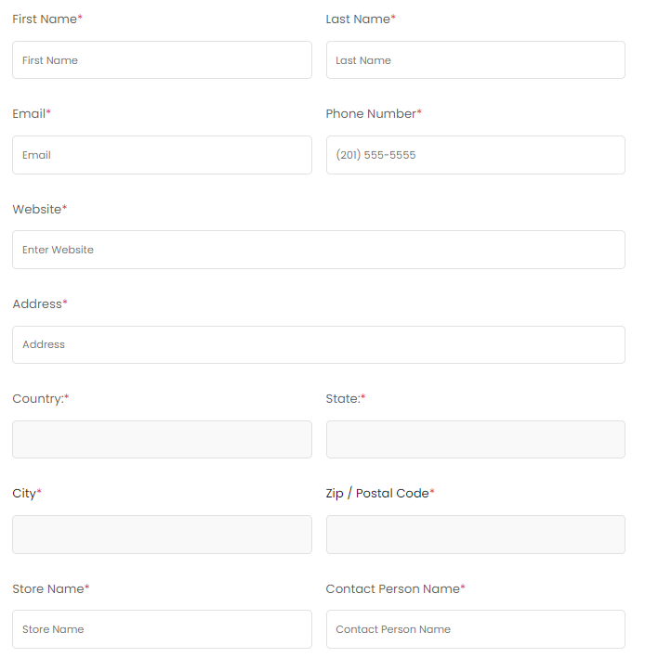Open the State selection field
645x671 pixels.
[x=476, y=440]
